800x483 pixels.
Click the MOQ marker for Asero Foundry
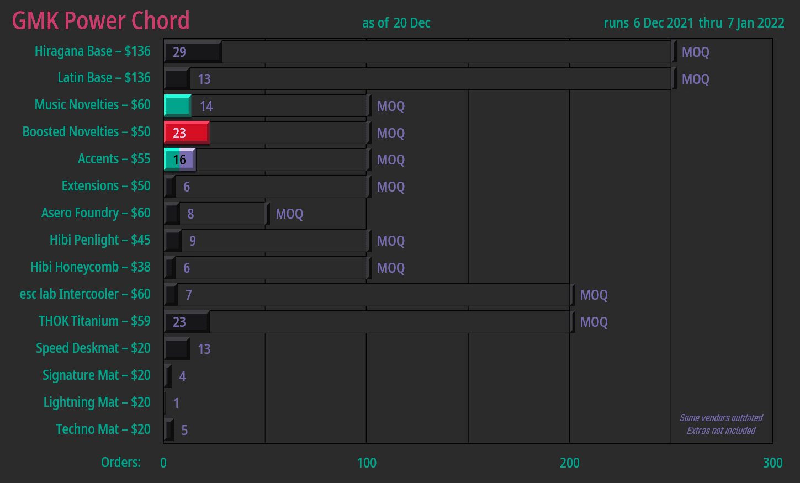[289, 214]
